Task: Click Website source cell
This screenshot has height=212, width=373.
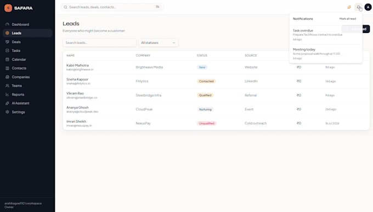Action: click(251, 67)
